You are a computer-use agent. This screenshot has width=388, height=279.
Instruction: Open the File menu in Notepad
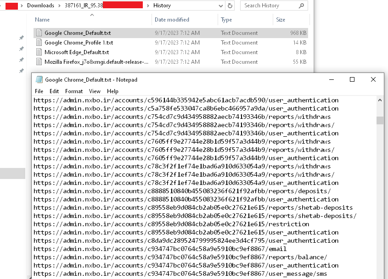click(39, 91)
